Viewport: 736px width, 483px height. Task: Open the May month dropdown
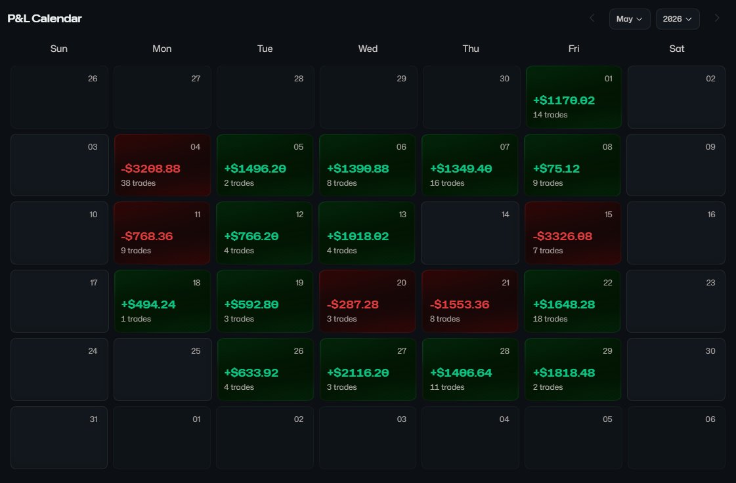pos(630,19)
